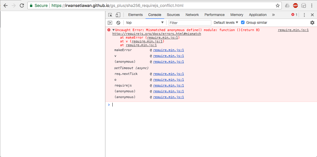
Task: Collapse the Uncaught Error stack trace
Action: pos(114,30)
